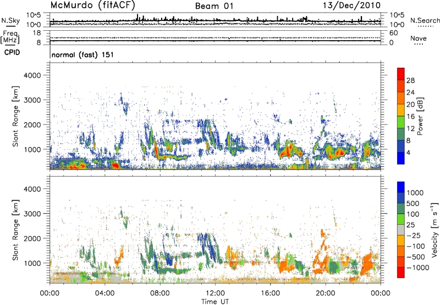This screenshot has height=305, width=440.
Task: Select the '4' tick on Power colorbar
Action: pos(409,153)
